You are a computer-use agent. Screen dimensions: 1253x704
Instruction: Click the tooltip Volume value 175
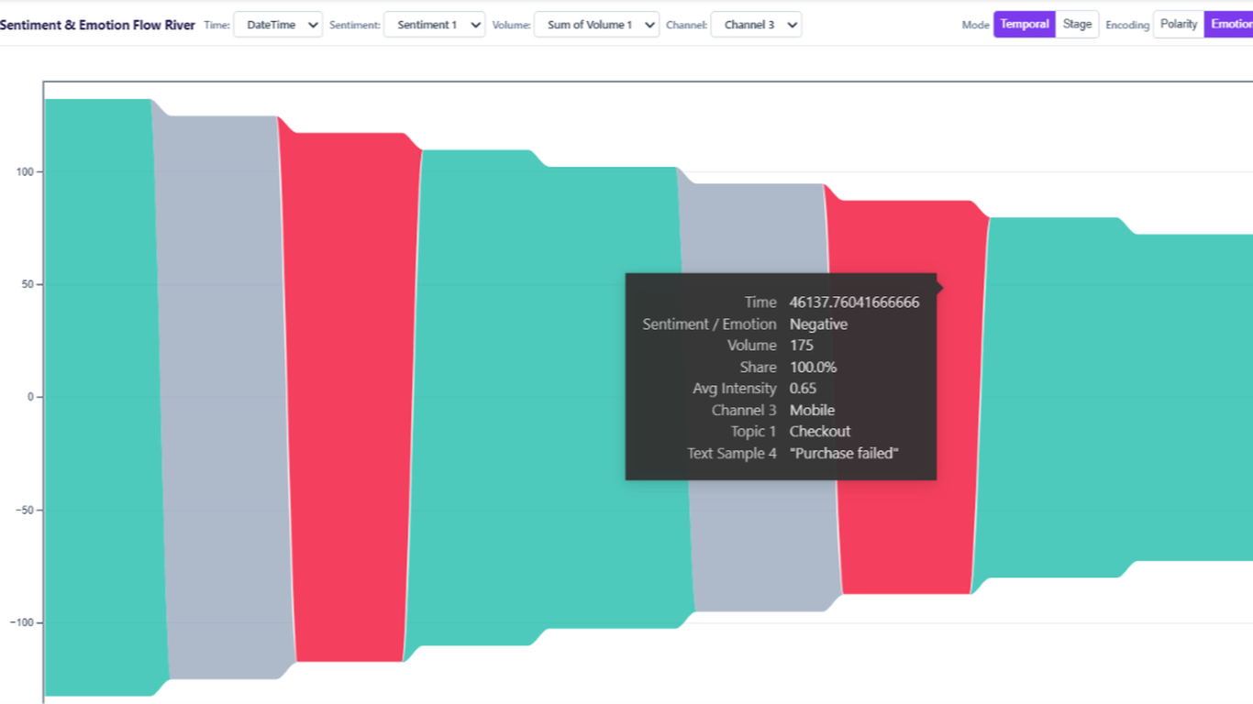[x=802, y=346]
